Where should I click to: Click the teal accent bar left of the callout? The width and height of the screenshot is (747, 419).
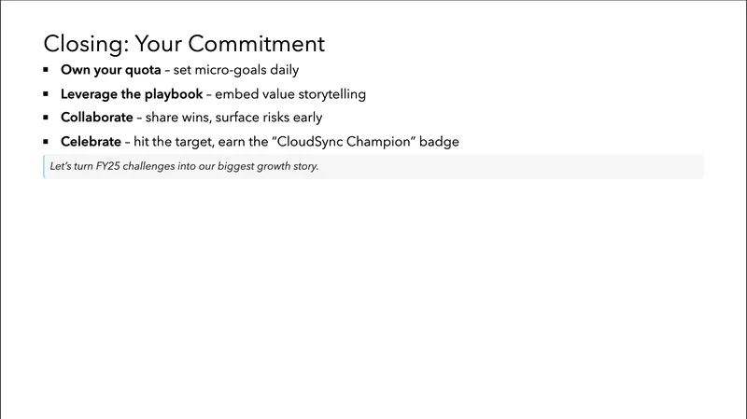click(44, 167)
